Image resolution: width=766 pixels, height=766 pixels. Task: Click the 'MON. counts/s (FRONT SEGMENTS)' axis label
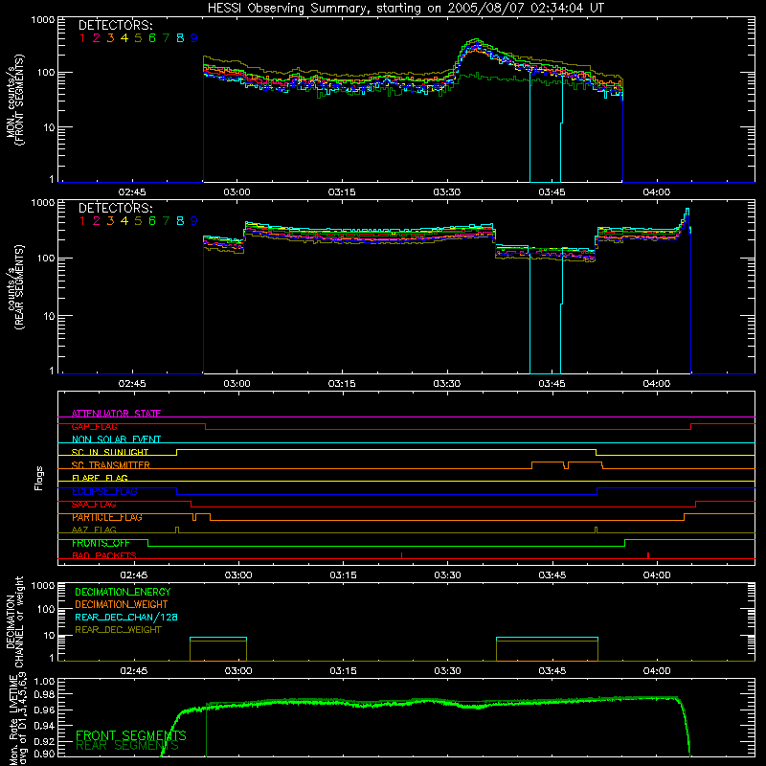tap(15, 100)
